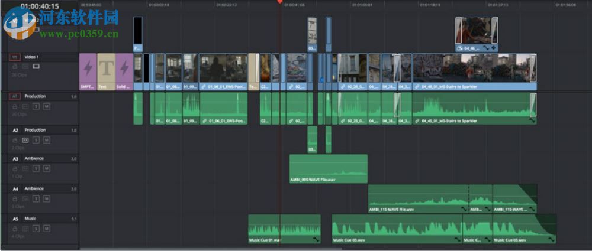This screenshot has height=251, width=592.
Task: Click the 01:00:40:15 timecode field
Action: (x=39, y=6)
